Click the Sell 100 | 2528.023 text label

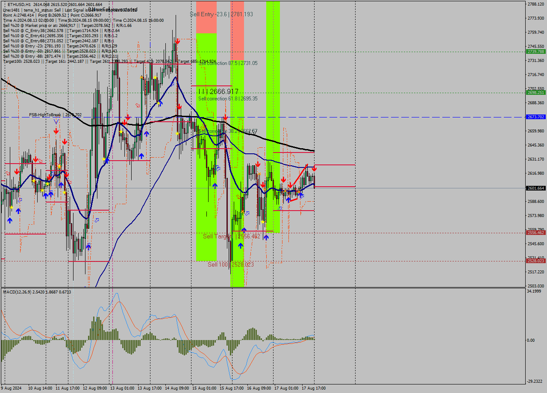[231, 265]
